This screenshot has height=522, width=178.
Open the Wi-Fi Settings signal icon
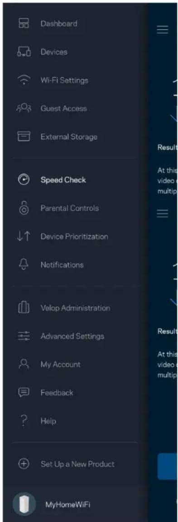tap(24, 80)
